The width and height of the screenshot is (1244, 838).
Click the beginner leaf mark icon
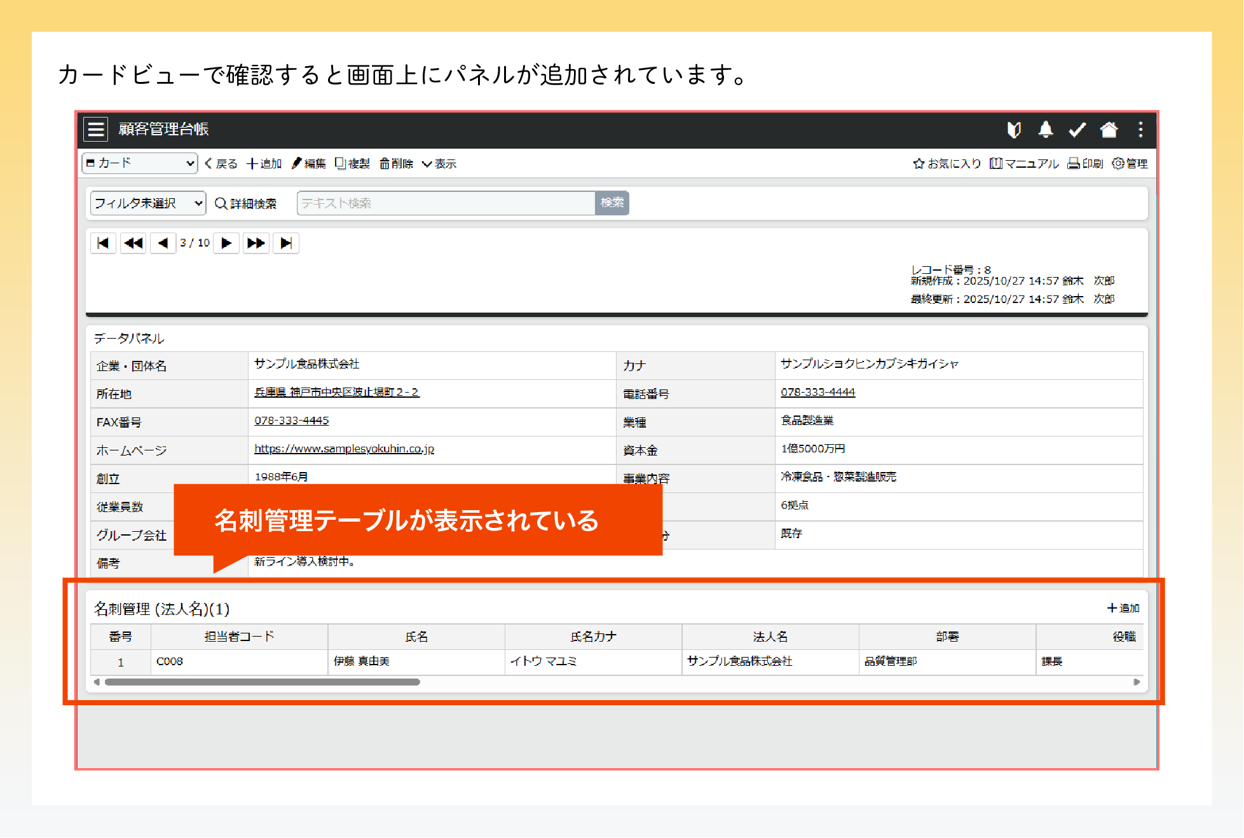(1014, 130)
